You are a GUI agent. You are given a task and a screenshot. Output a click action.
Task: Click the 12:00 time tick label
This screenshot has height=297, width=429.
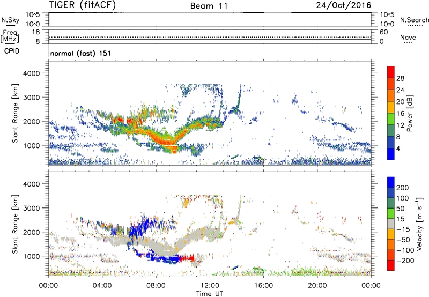click(210, 286)
